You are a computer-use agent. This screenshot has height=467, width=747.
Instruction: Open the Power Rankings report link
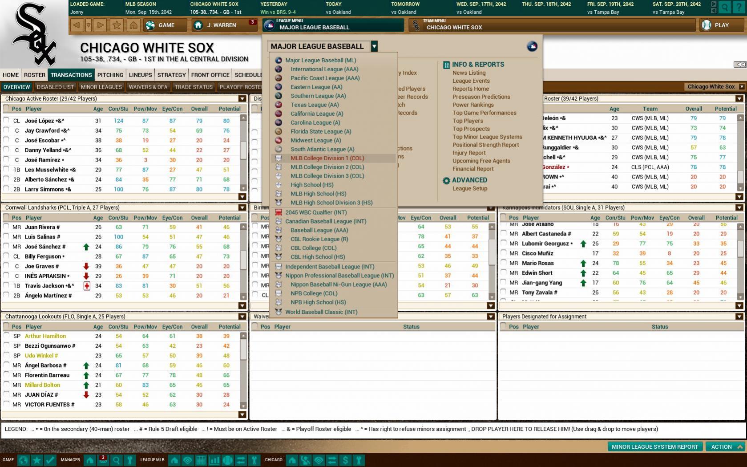tap(473, 105)
